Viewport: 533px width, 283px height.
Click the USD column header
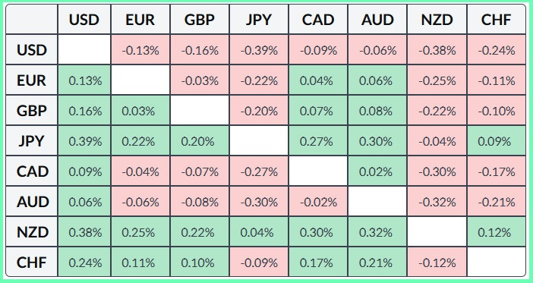point(84,20)
